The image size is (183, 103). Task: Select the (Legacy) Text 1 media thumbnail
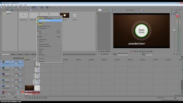(23, 15)
